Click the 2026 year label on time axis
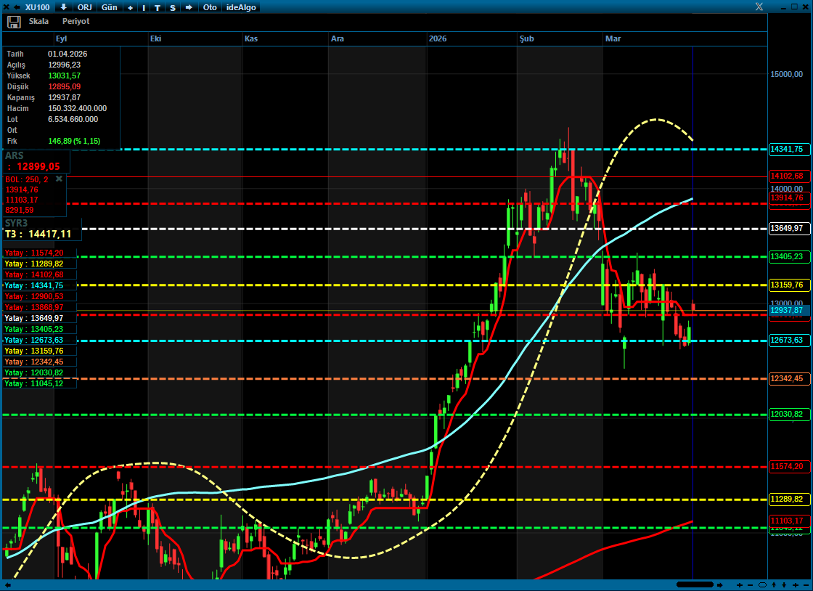 pyautogui.click(x=438, y=39)
